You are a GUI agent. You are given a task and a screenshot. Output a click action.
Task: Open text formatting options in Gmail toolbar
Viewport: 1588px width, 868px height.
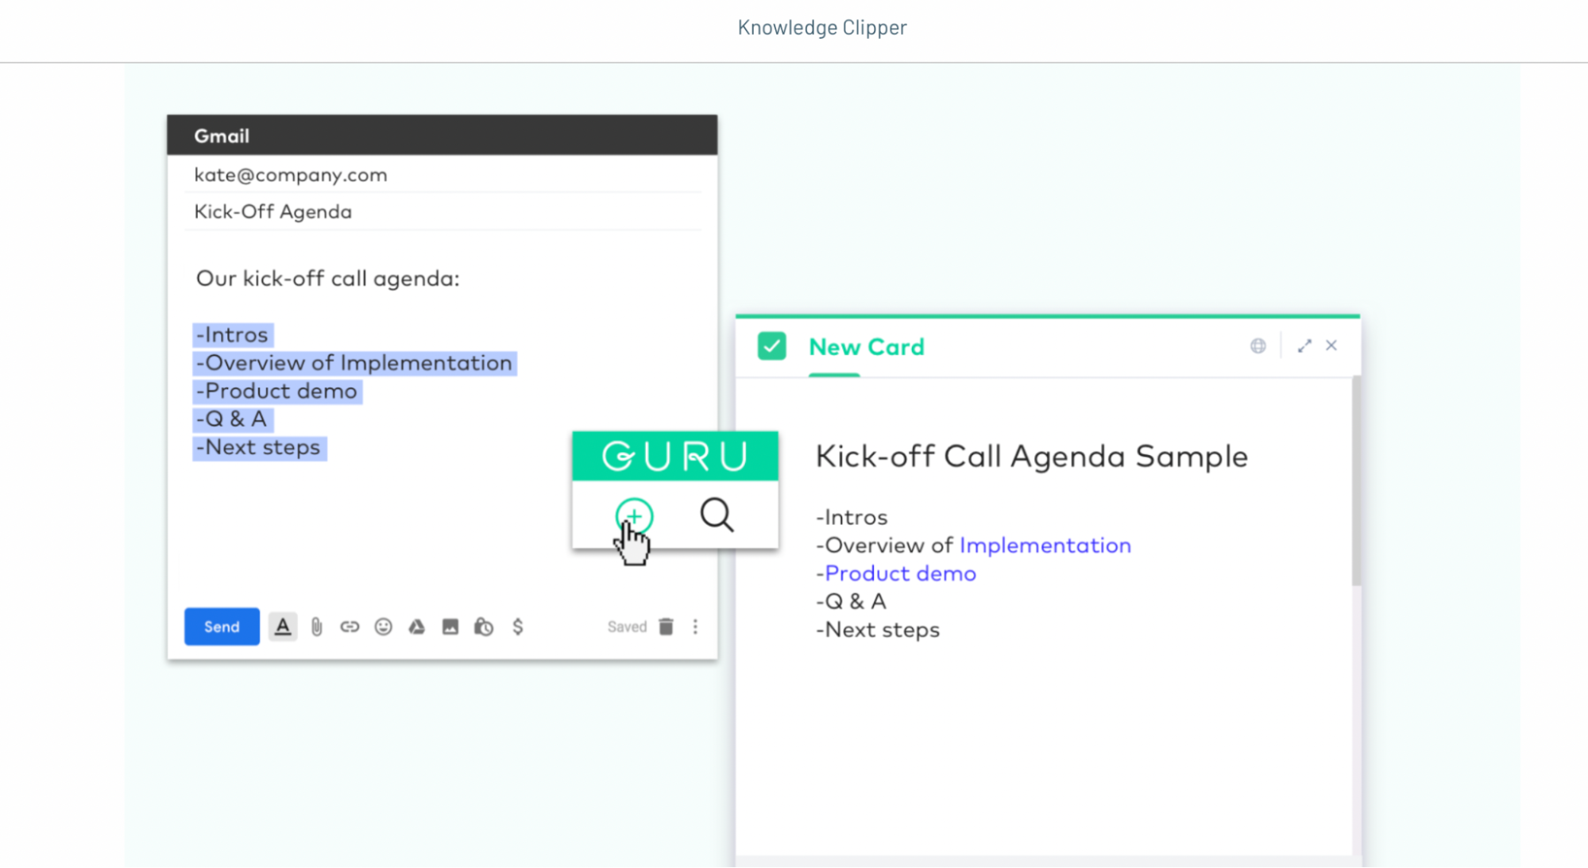point(282,627)
